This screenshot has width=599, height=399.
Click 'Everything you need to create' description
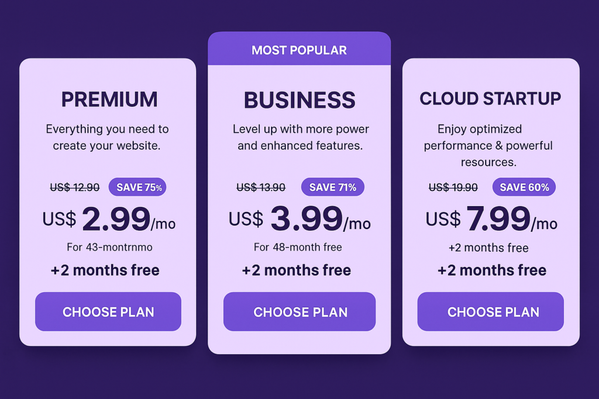(x=107, y=137)
